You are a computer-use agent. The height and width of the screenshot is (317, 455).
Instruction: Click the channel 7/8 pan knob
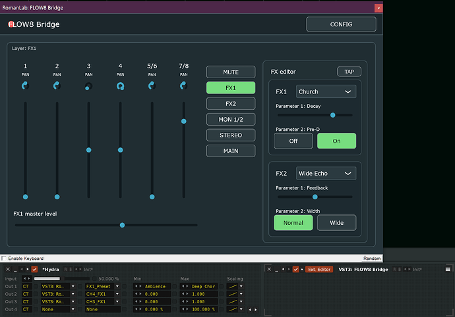(183, 85)
